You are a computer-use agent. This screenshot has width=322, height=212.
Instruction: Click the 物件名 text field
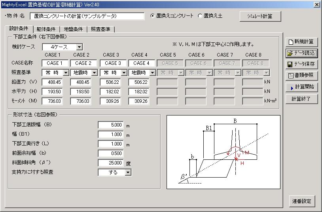point(87,16)
